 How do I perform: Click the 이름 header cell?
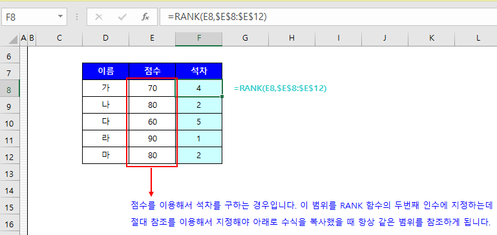tap(105, 71)
